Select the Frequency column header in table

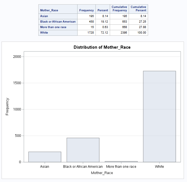coord(86,10)
